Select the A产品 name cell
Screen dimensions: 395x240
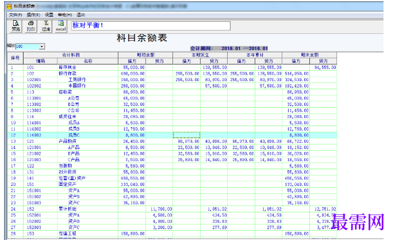[x=88, y=147]
